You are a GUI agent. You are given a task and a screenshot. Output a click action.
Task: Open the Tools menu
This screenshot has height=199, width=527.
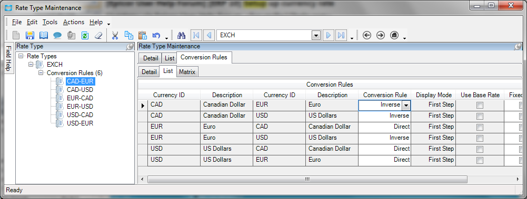click(x=50, y=22)
